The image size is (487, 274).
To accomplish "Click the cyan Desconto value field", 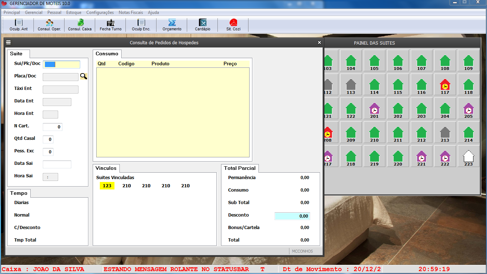I will coord(292,216).
